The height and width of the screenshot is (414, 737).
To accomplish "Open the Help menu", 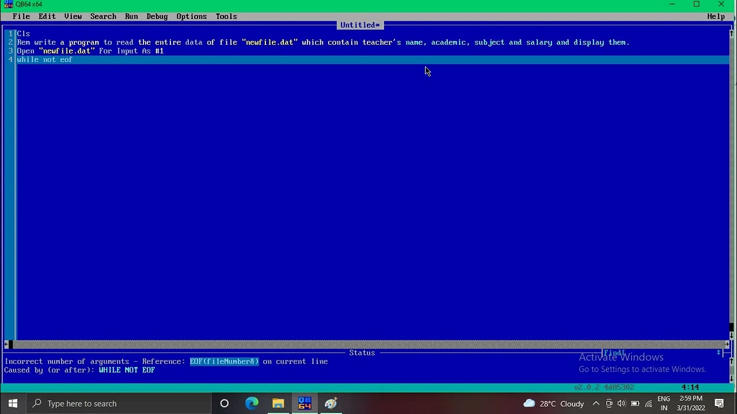I will click(716, 17).
